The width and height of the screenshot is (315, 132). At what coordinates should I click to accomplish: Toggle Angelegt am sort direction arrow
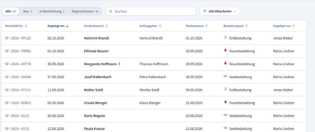(67, 26)
